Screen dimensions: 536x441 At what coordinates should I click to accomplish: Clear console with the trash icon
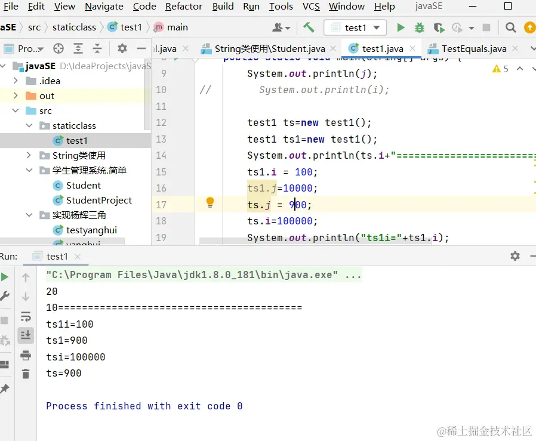[x=26, y=374]
